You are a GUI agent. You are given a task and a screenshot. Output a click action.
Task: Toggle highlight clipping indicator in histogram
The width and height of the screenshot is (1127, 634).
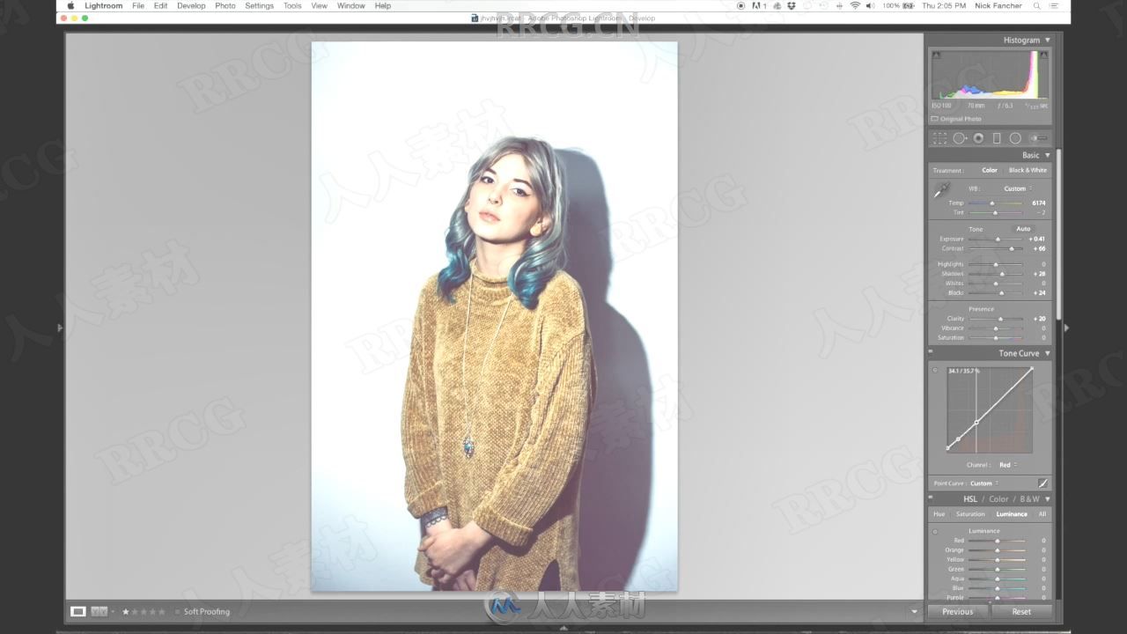tap(1043, 55)
